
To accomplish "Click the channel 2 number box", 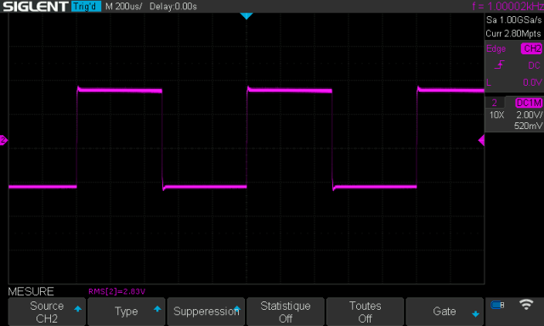I will pyautogui.click(x=495, y=103).
